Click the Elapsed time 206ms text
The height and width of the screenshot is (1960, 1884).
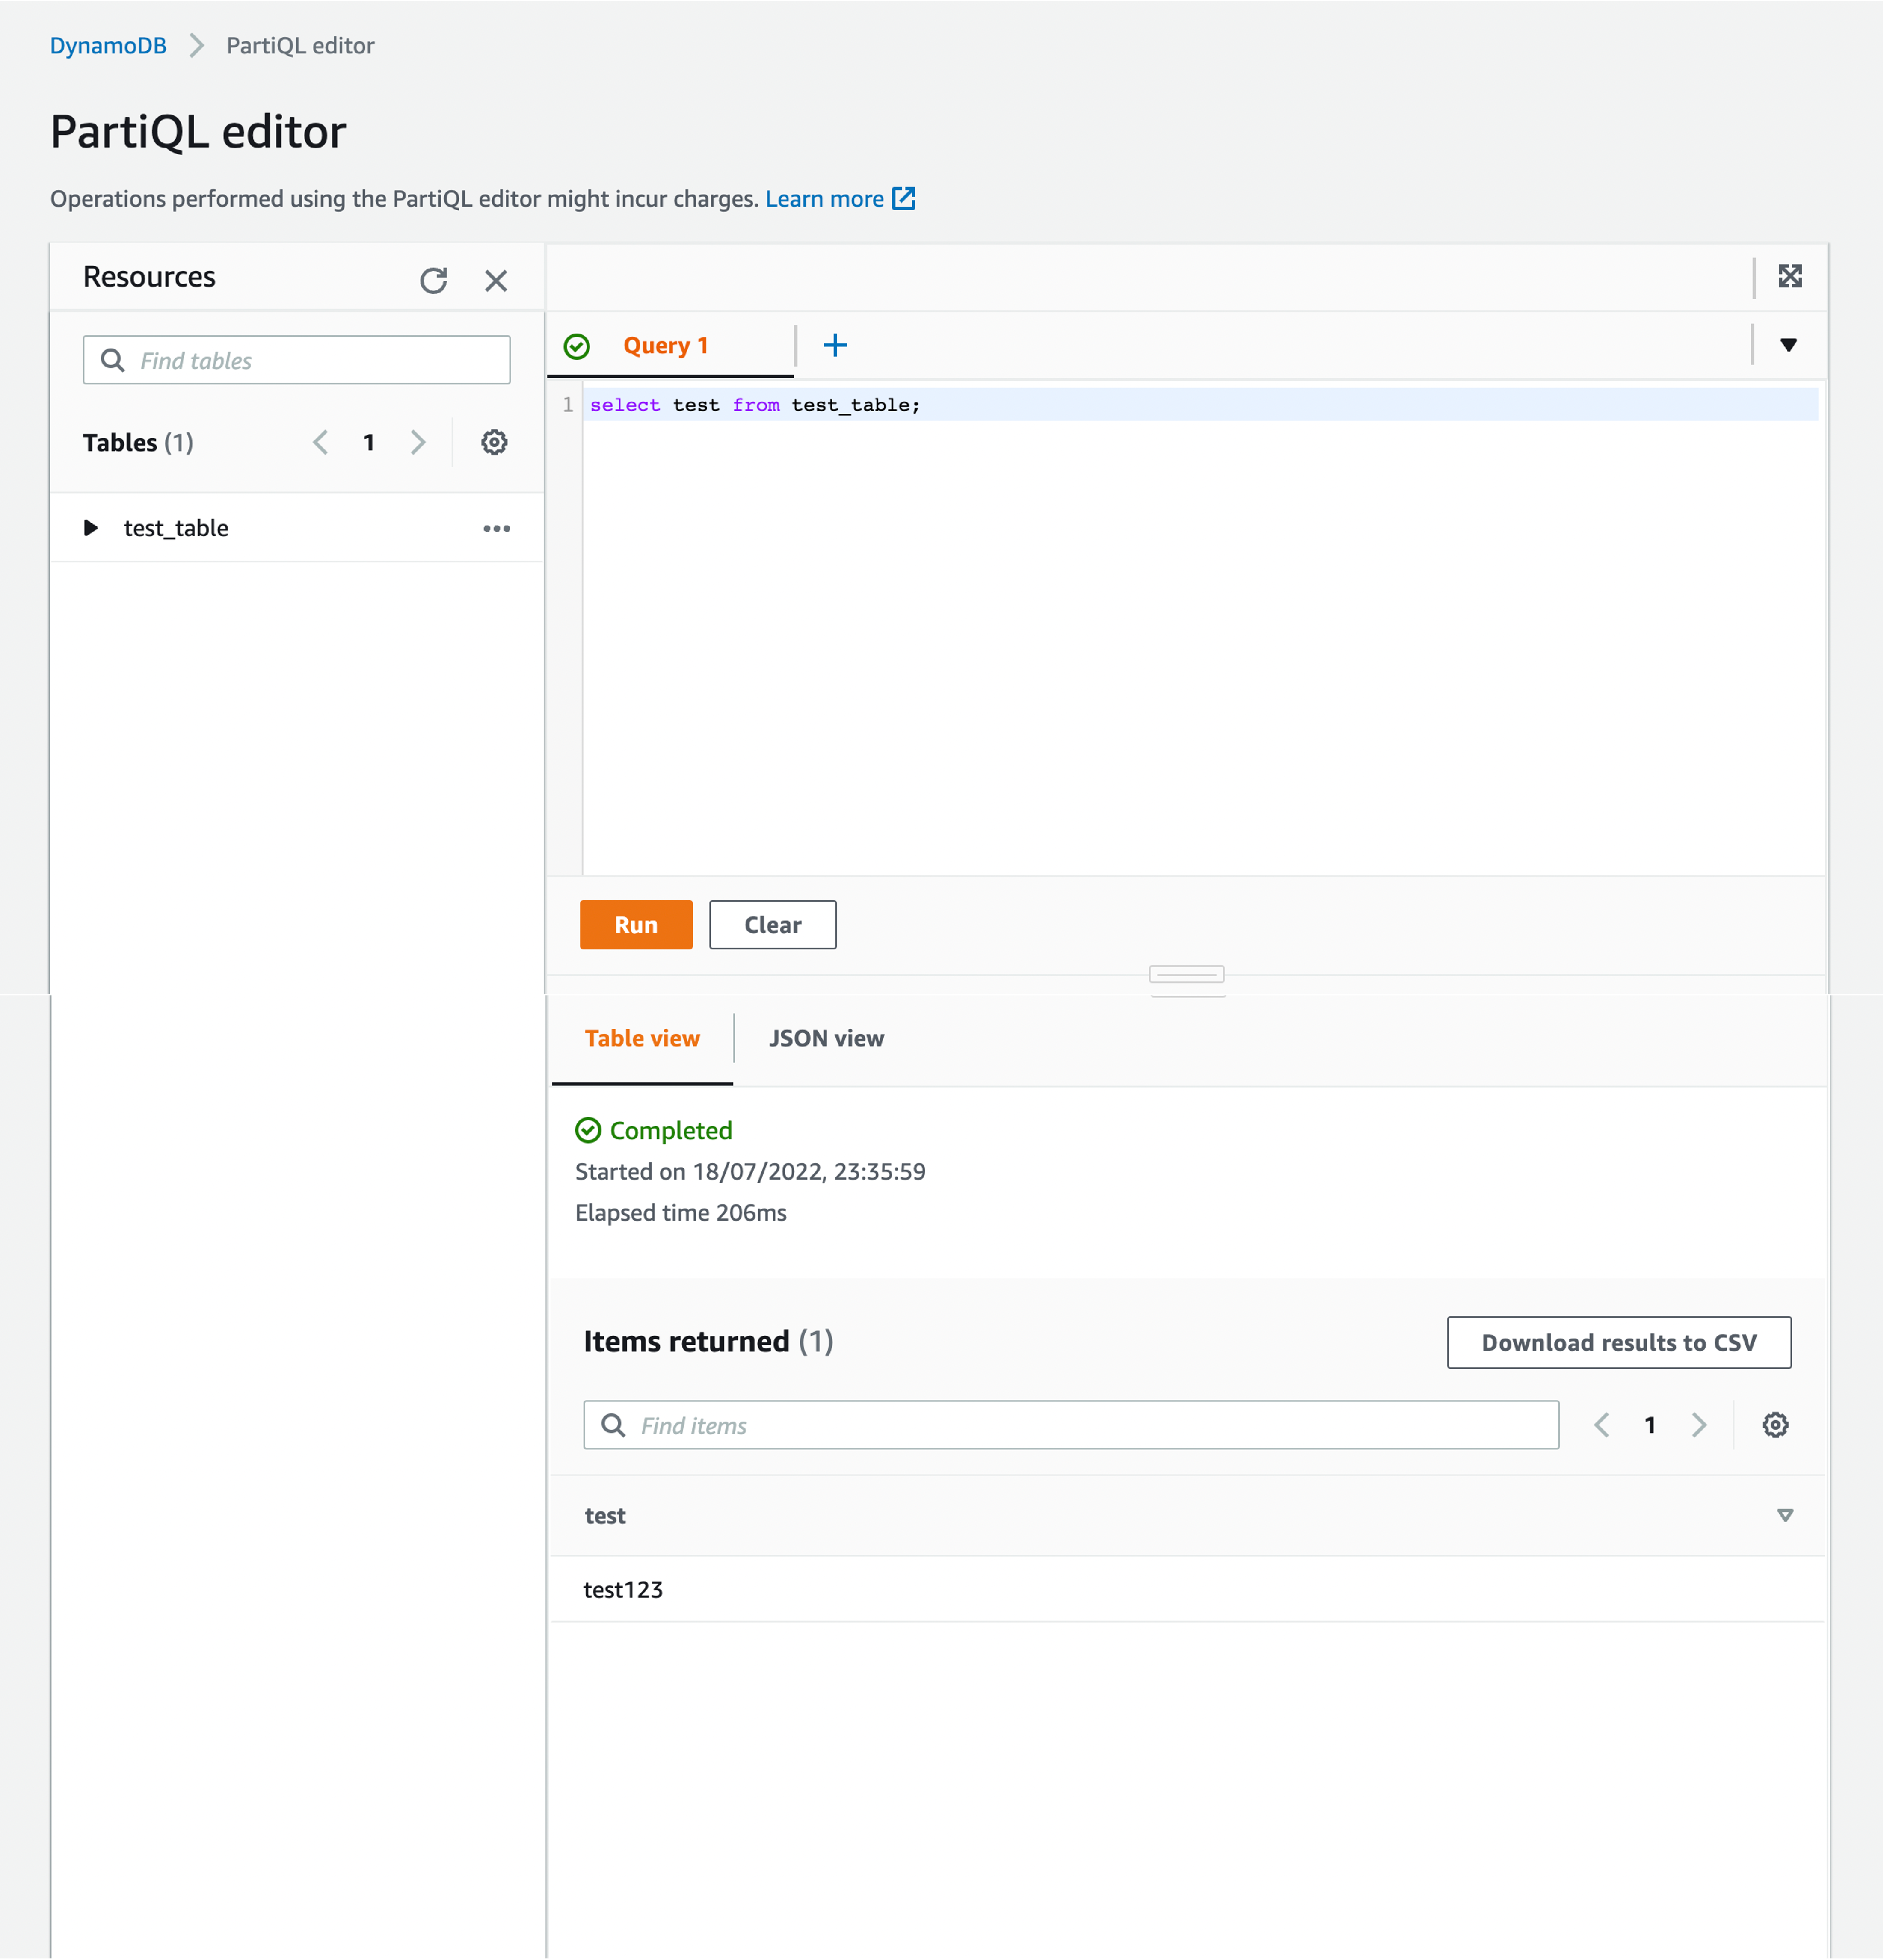click(681, 1213)
